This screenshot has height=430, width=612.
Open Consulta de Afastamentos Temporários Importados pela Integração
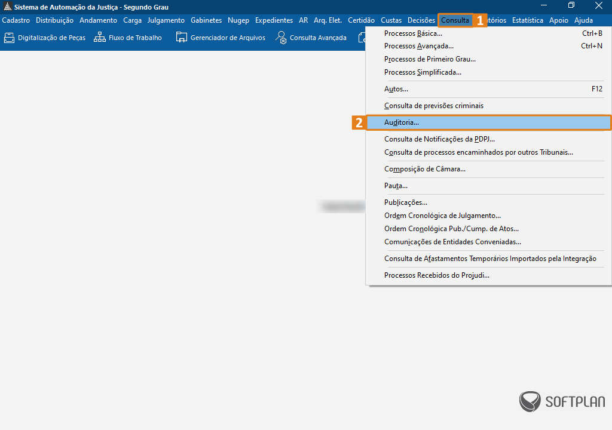pos(488,259)
